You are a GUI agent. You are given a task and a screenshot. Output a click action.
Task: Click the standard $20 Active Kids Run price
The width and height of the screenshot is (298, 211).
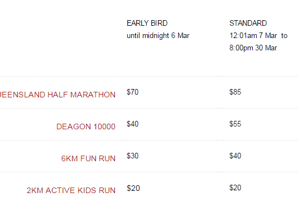click(x=235, y=187)
